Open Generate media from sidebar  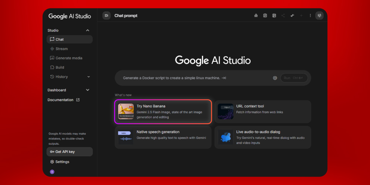(69, 58)
